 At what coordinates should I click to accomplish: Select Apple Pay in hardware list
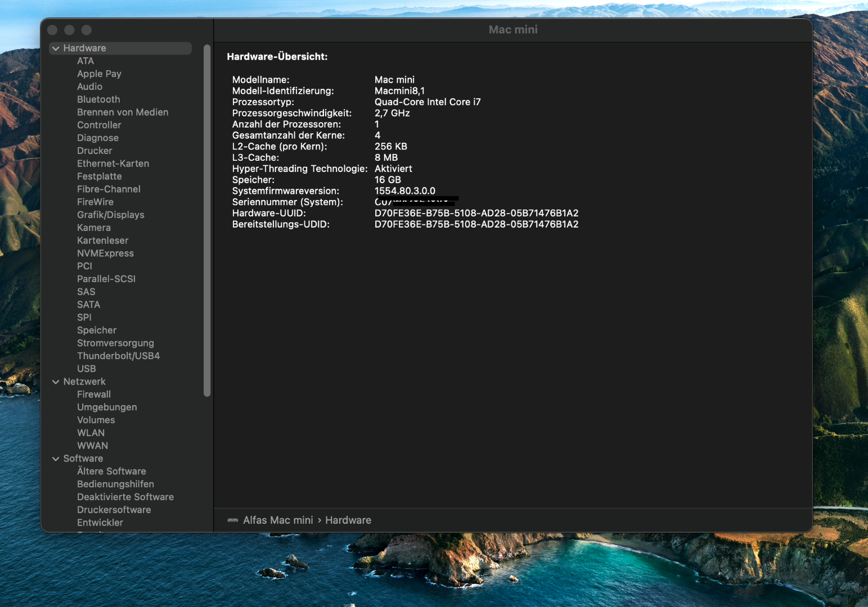(99, 74)
